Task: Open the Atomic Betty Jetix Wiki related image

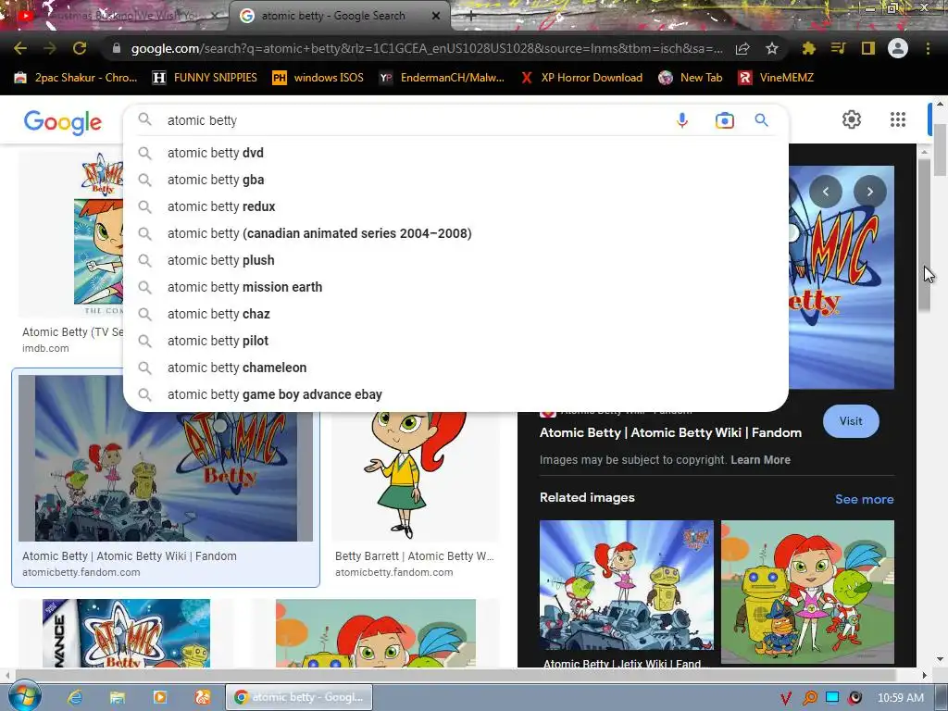Action: 627,585
